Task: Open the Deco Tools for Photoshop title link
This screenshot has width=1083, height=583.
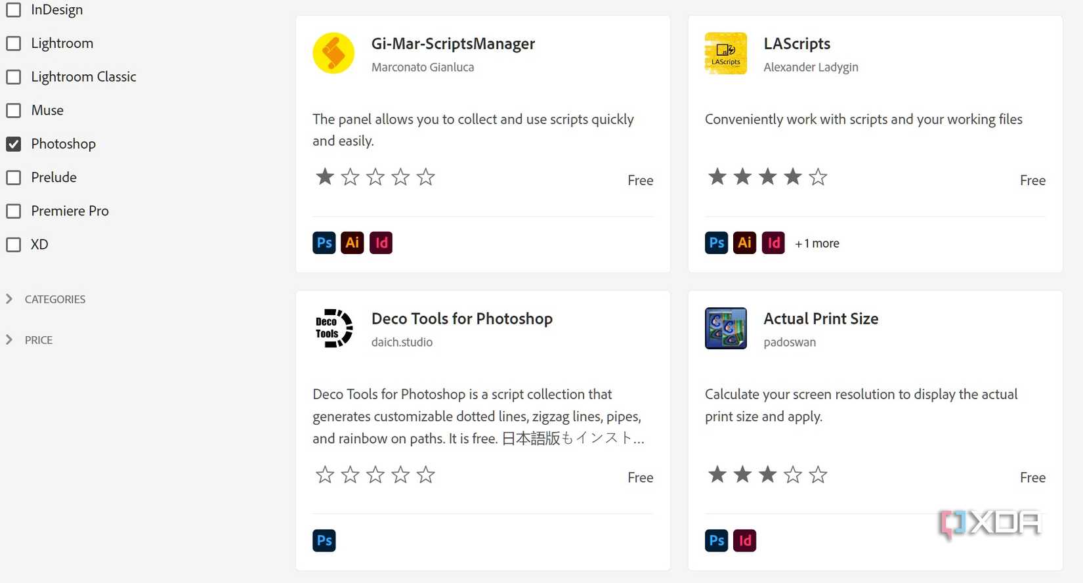Action: point(461,318)
